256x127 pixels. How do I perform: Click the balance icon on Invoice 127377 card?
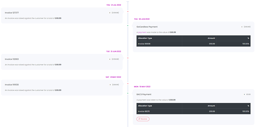110,13
